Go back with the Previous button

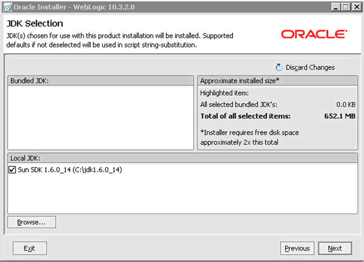coord(297,248)
